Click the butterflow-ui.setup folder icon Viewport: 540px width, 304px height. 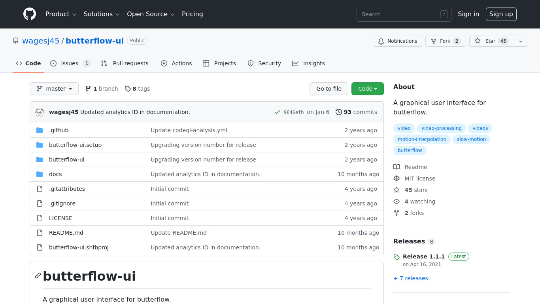pos(40,145)
